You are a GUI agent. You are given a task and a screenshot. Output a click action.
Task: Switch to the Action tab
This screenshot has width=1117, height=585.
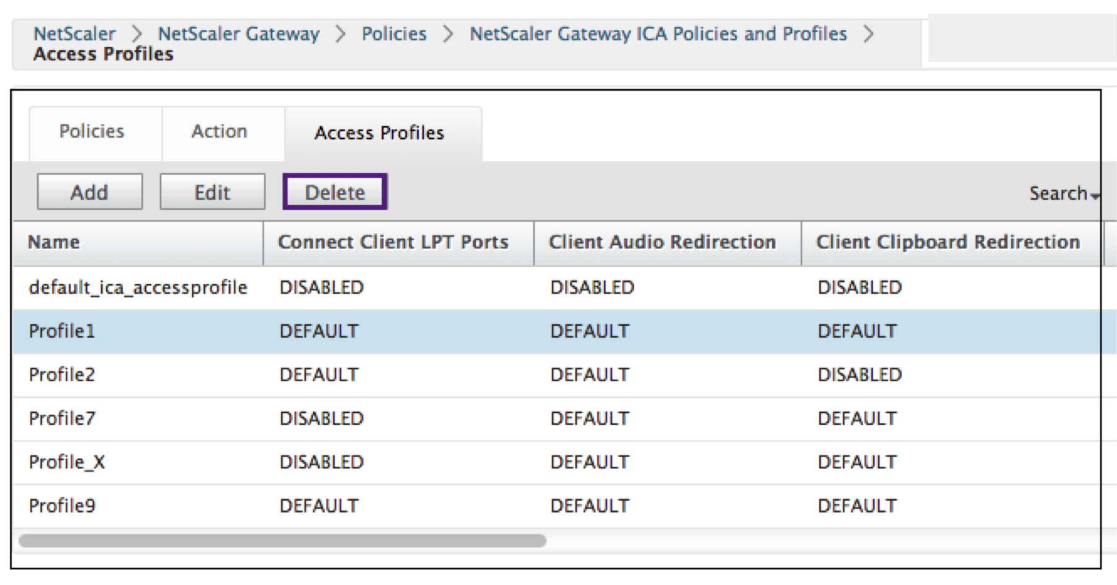click(219, 131)
